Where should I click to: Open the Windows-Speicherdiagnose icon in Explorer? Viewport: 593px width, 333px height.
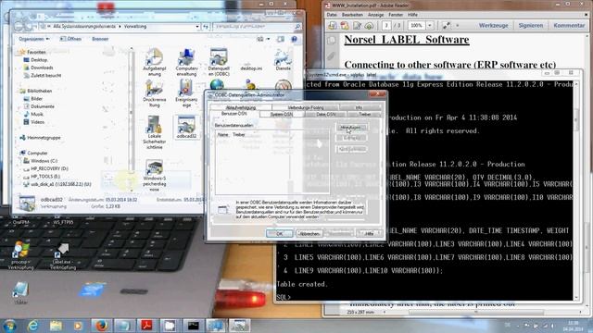[x=155, y=176]
